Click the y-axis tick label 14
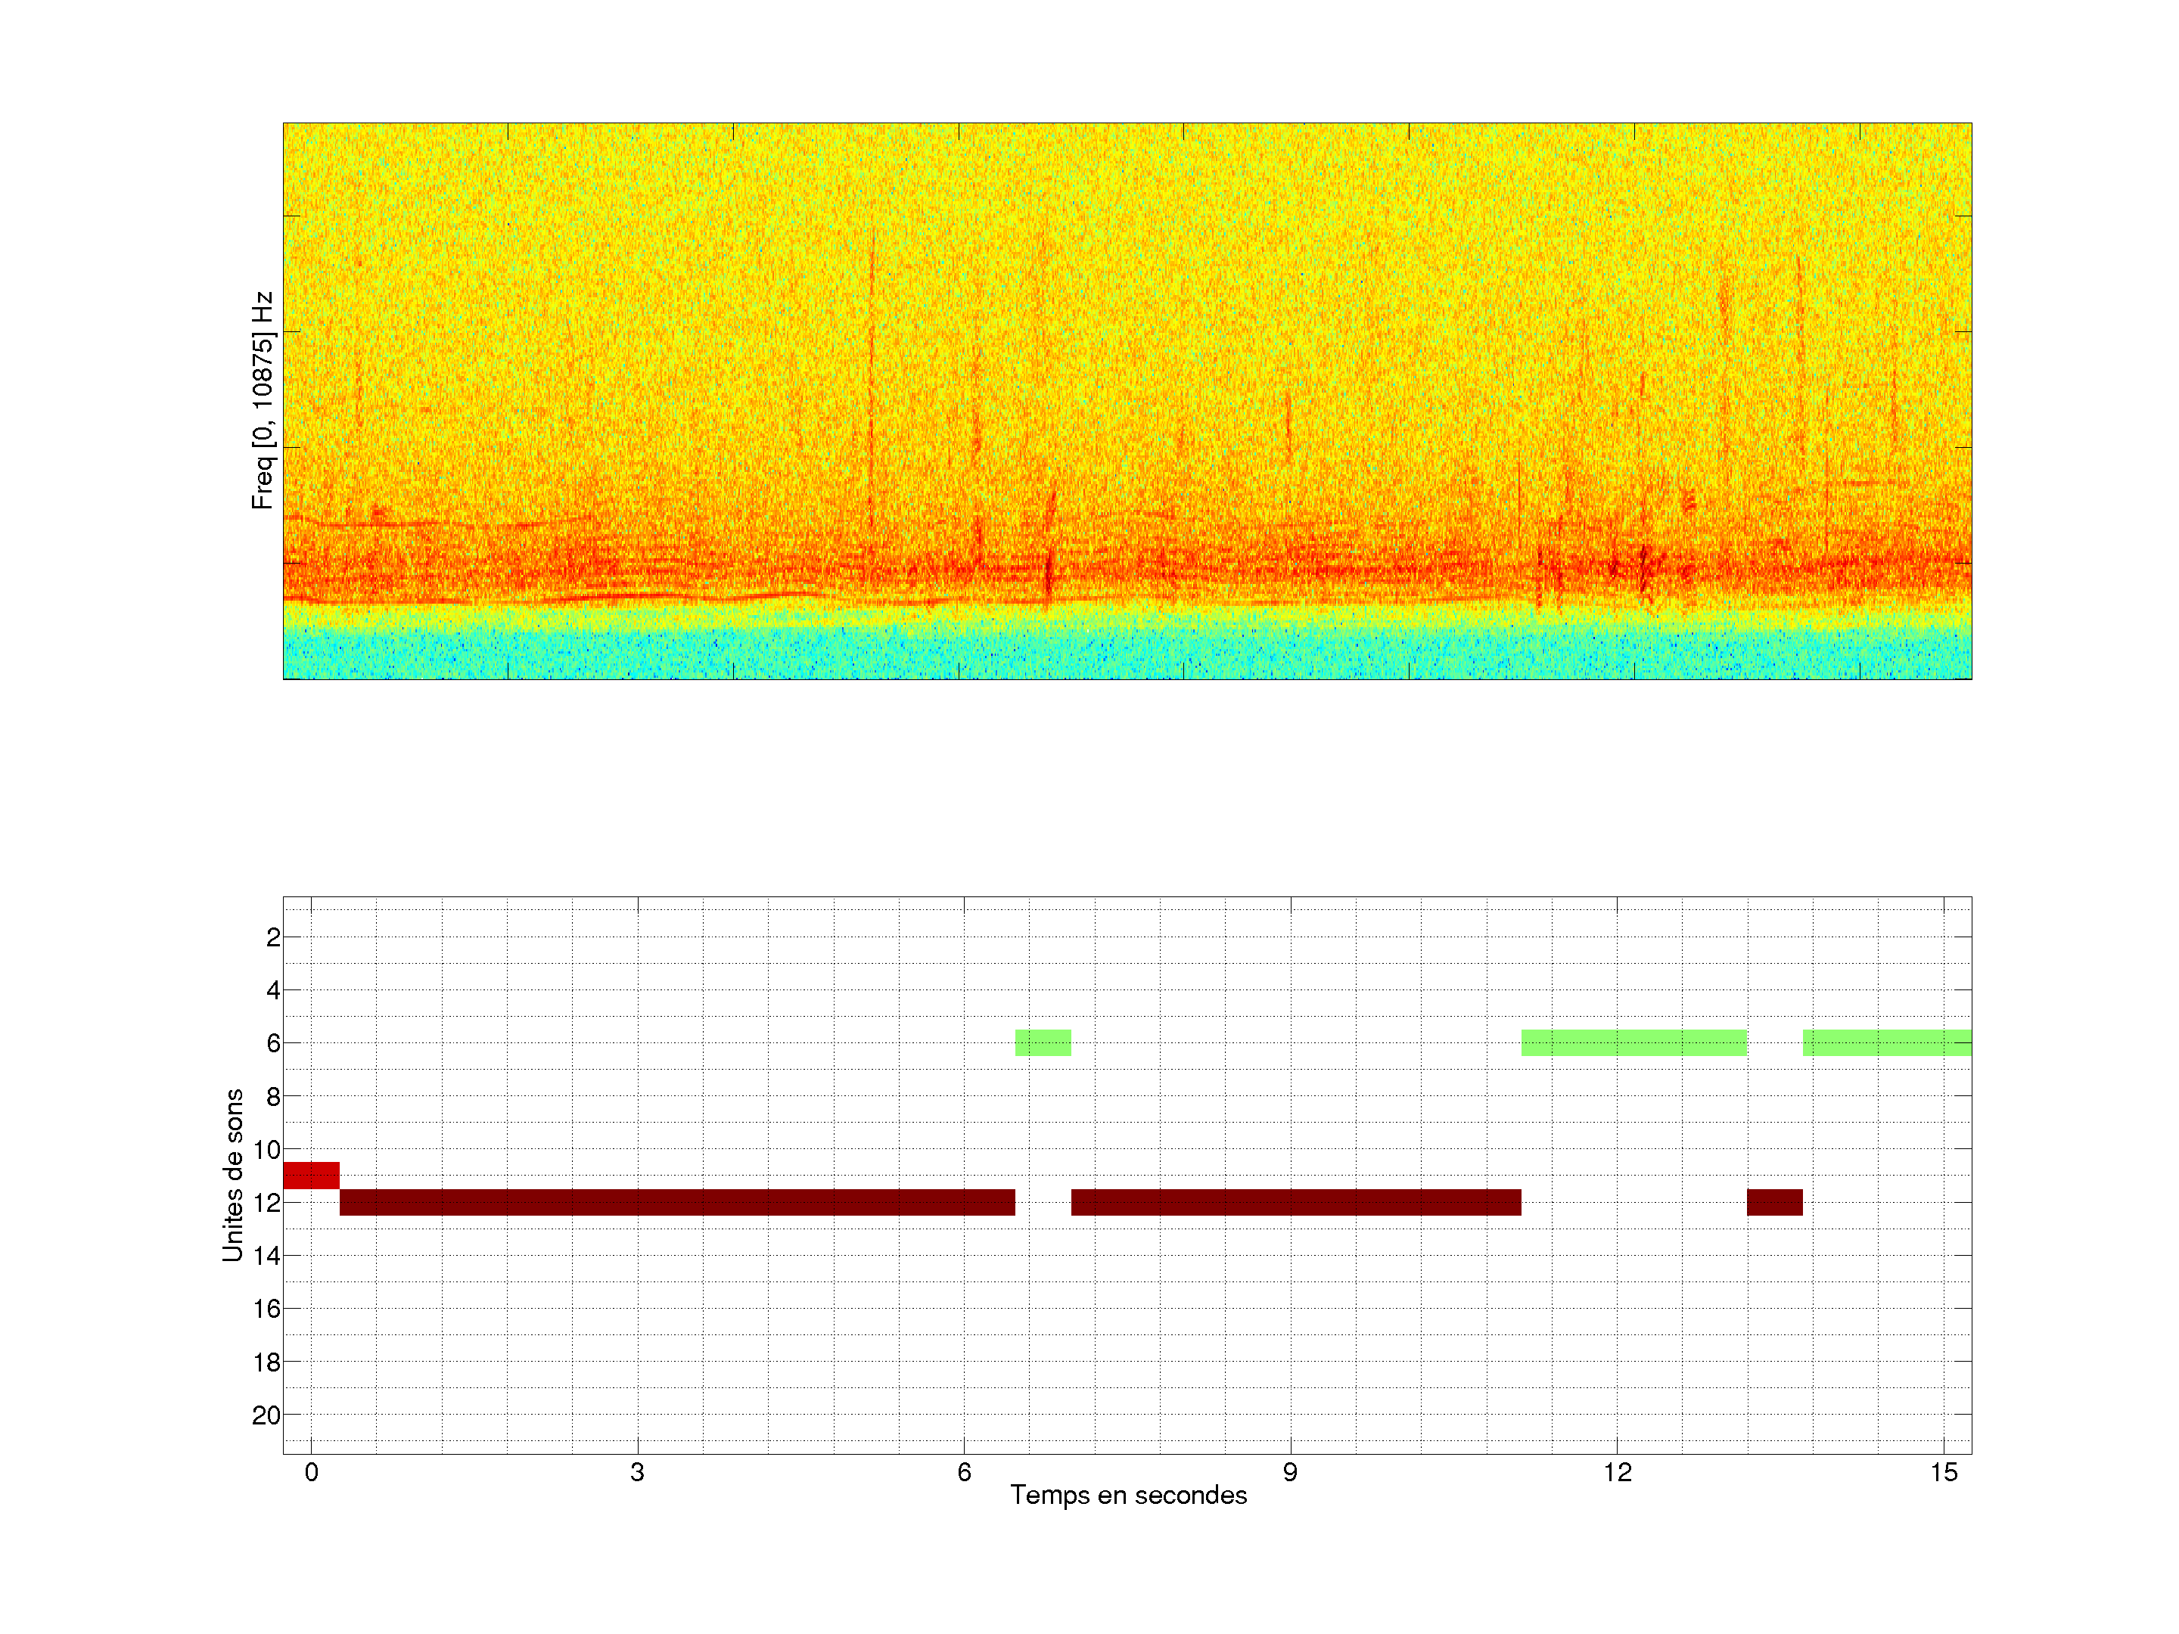The image size is (2179, 1634). 266,1256
